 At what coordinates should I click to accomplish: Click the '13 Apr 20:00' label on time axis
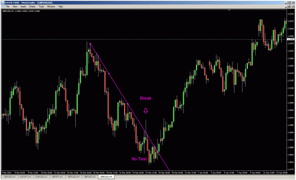tap(282, 172)
